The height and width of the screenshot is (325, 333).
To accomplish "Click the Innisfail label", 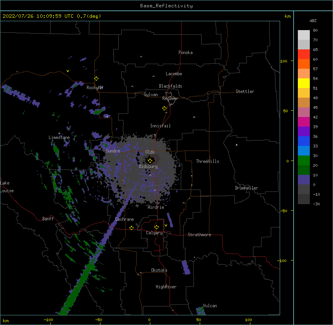I will tap(160, 126).
